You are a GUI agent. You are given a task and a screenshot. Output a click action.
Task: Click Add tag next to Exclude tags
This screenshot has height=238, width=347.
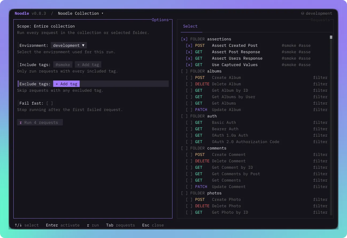66,84
